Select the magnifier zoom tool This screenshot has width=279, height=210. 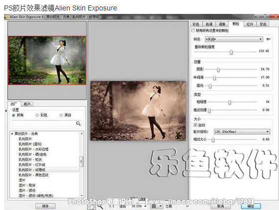pos(100,207)
